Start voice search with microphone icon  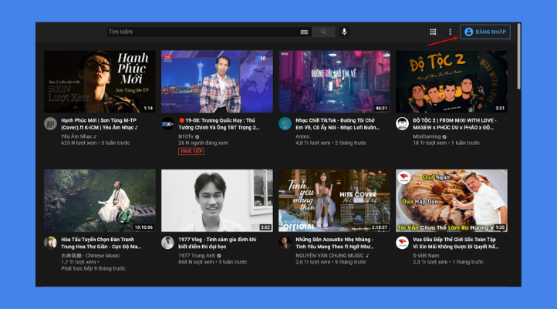pyautogui.click(x=344, y=32)
